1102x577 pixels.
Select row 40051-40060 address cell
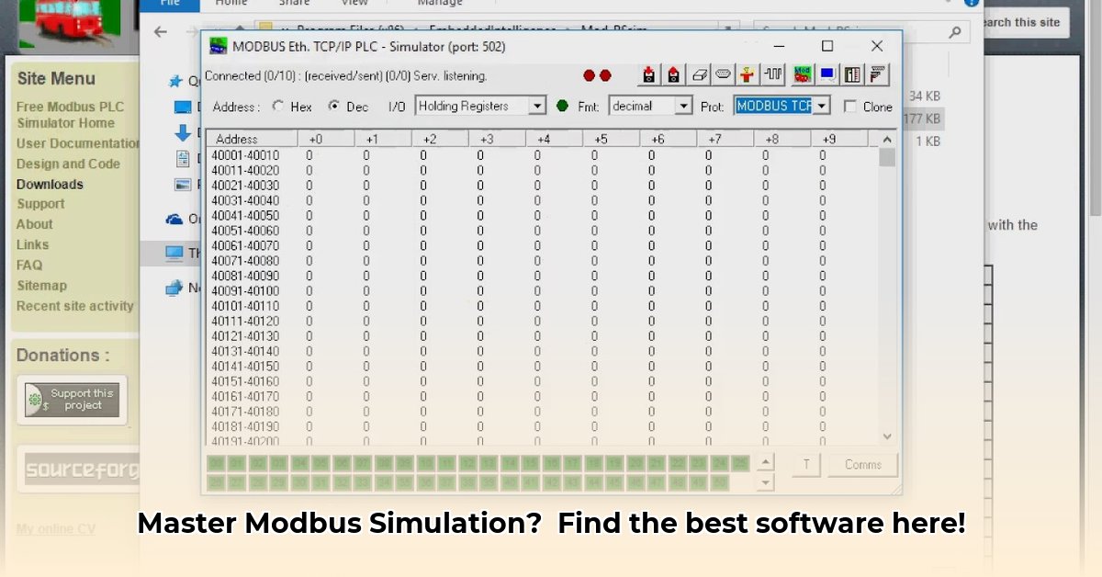pyautogui.click(x=245, y=231)
